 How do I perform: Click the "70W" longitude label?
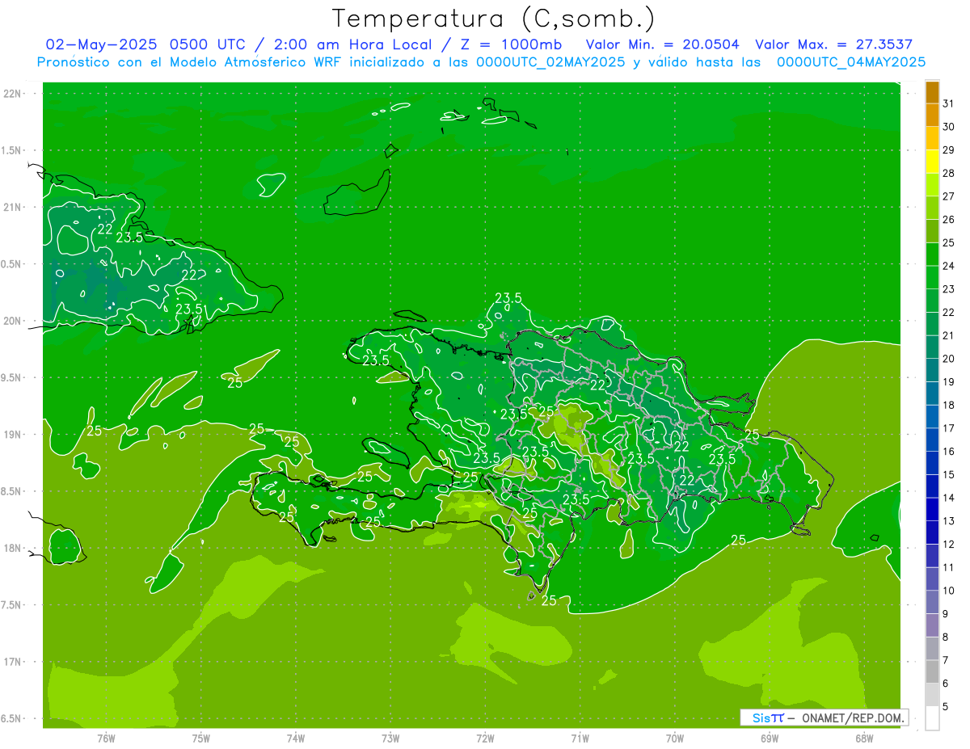point(675,738)
